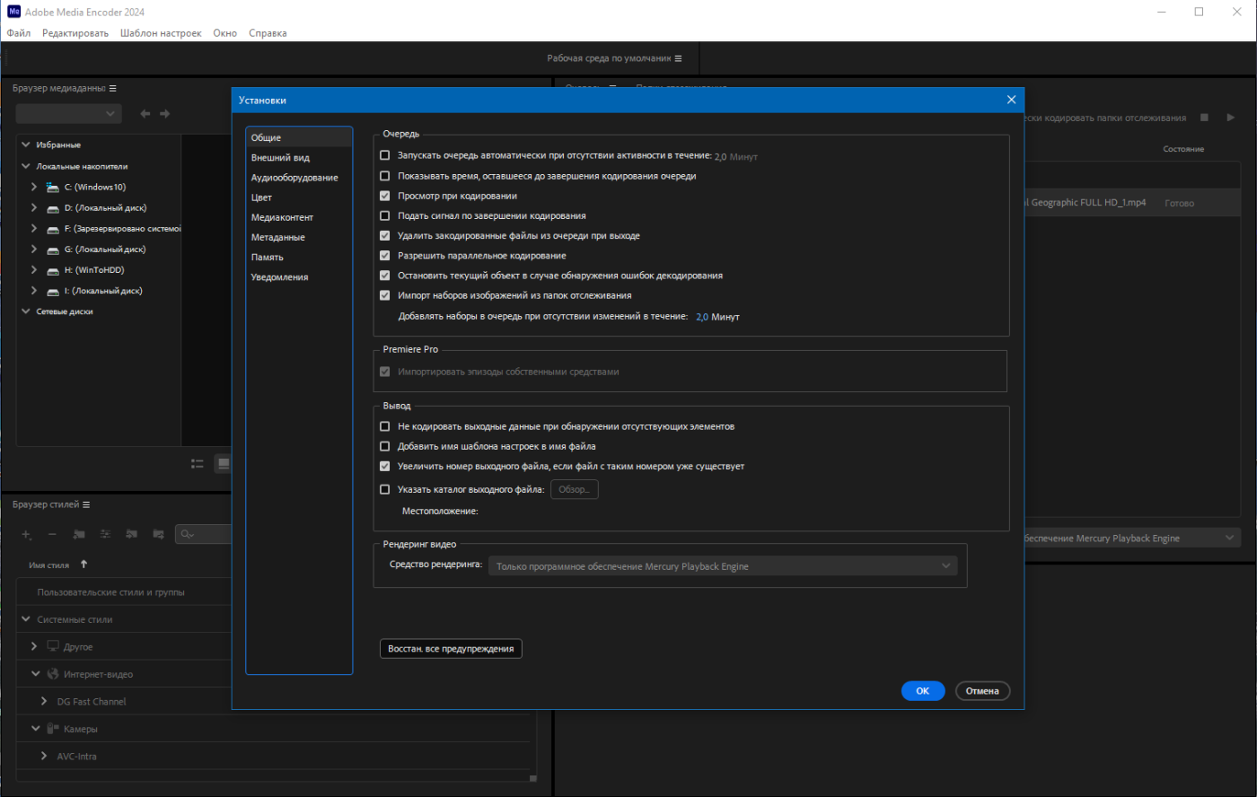1257x797 pixels.
Task: Click the plus icon in Браузер стилей
Action: point(26,534)
